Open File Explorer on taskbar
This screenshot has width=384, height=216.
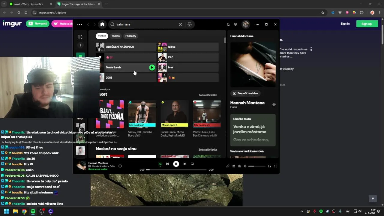pyautogui.click(x=15, y=211)
